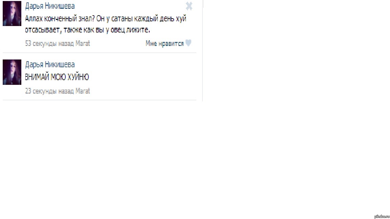
Task: Open Дарья Никишева profile from the first comment
Action: pyautogui.click(x=50, y=6)
